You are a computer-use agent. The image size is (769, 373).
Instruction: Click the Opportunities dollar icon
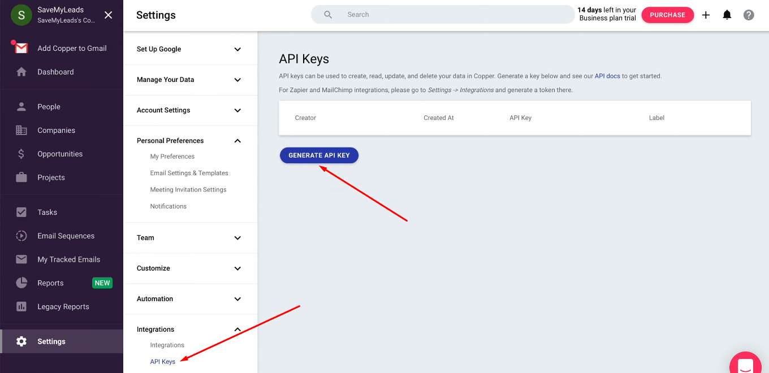[x=21, y=154]
